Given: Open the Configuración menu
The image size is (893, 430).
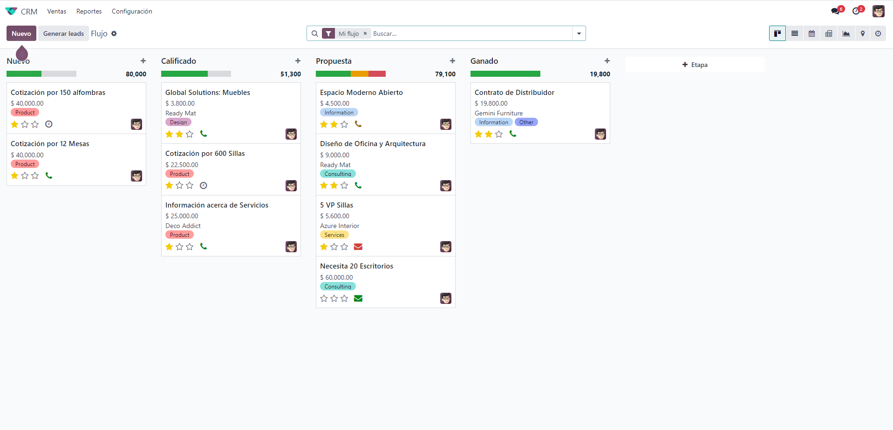Looking at the screenshot, I should tap(132, 11).
